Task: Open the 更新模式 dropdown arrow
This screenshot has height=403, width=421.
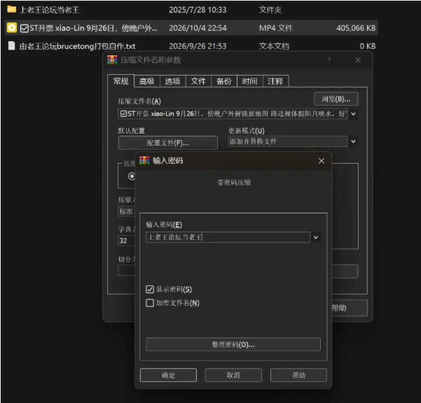Action: click(x=353, y=141)
